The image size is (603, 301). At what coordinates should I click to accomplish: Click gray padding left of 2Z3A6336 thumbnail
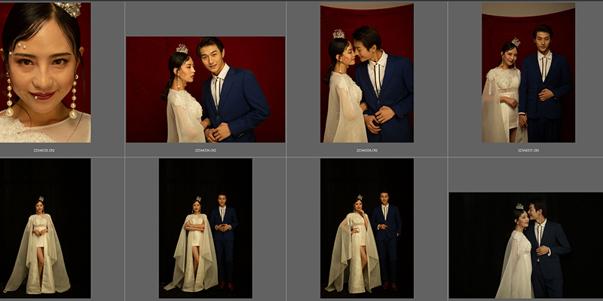[x=304, y=72]
